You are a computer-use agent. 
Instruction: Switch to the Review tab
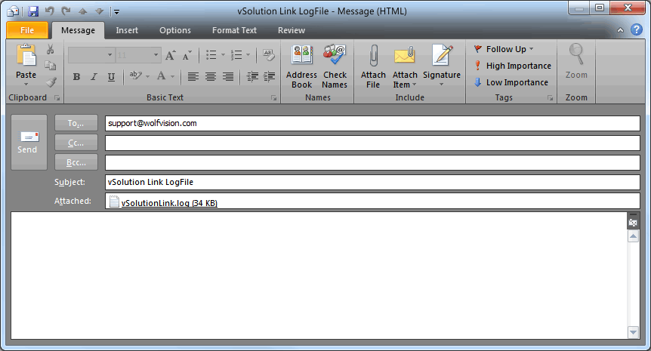coord(292,30)
